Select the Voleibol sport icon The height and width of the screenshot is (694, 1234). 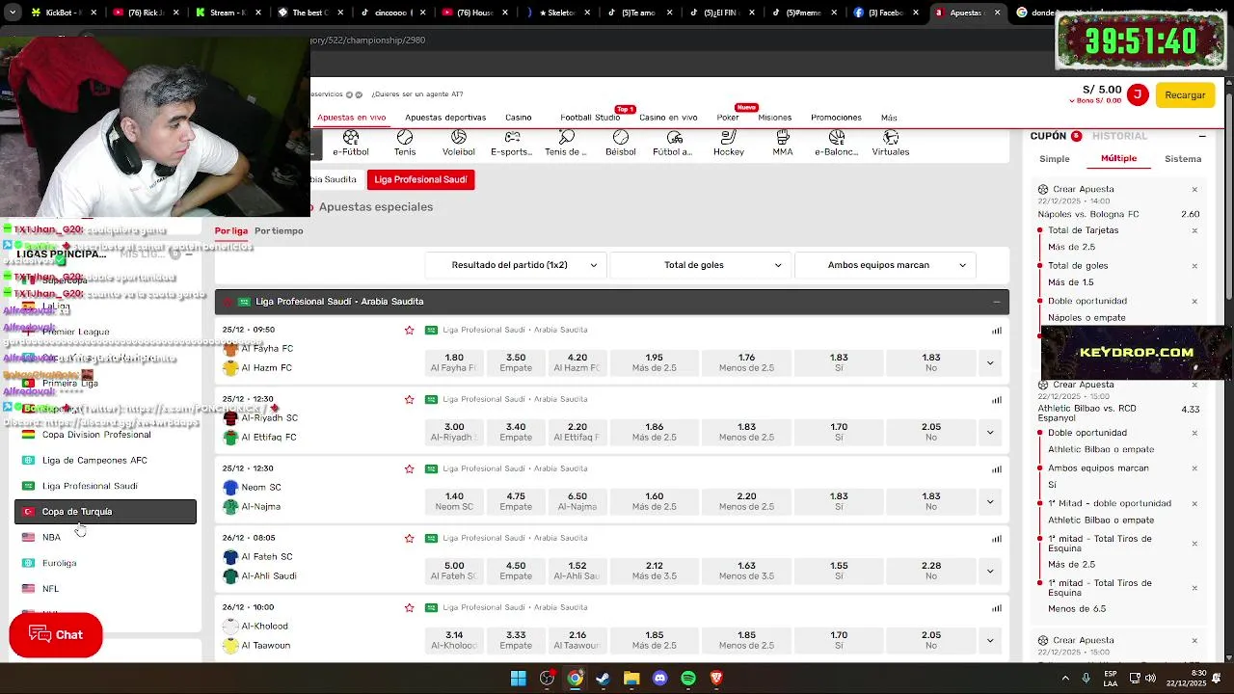459,144
